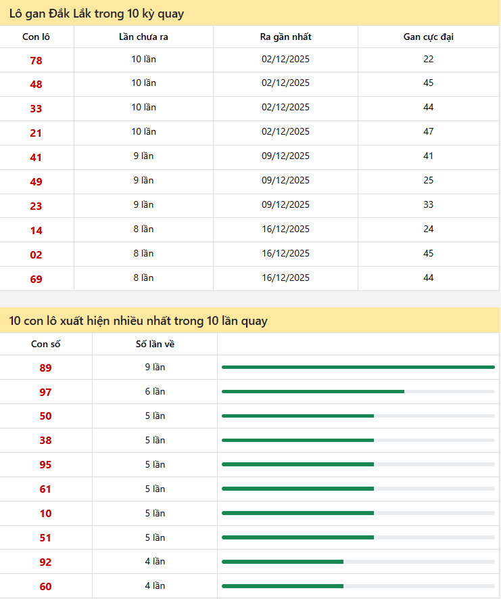501x599 pixels.
Task: Open number 89 in the frequency table
Action: tap(45, 368)
